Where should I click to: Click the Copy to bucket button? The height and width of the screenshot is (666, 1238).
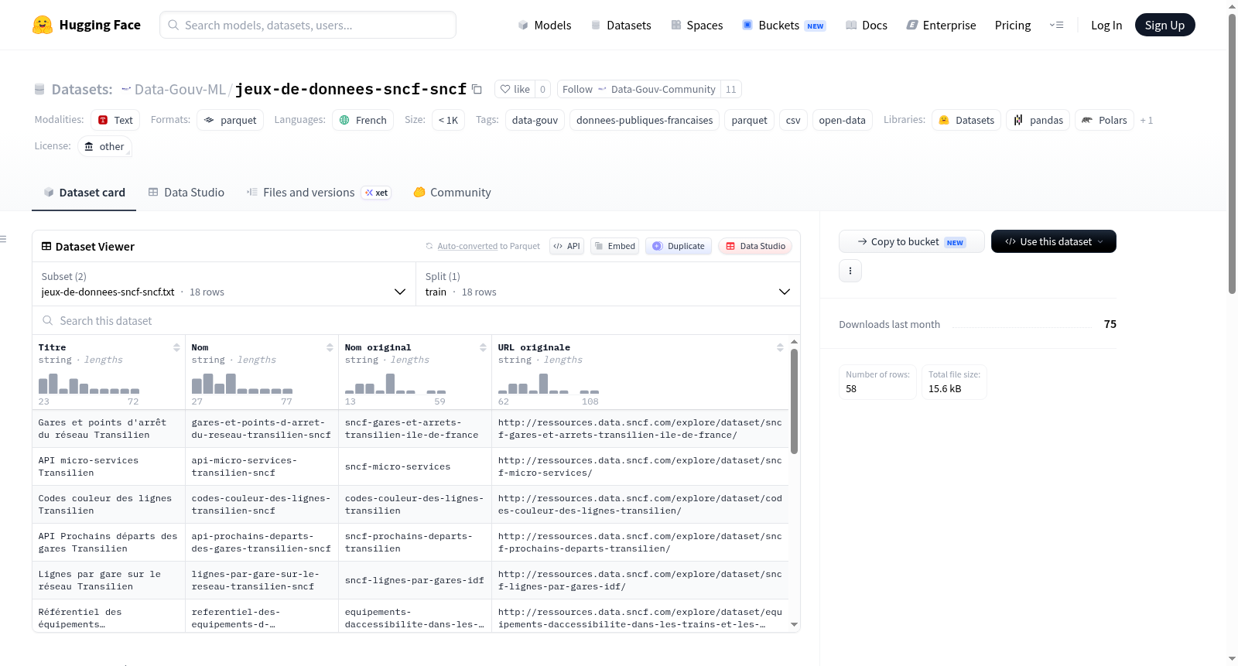click(911, 241)
